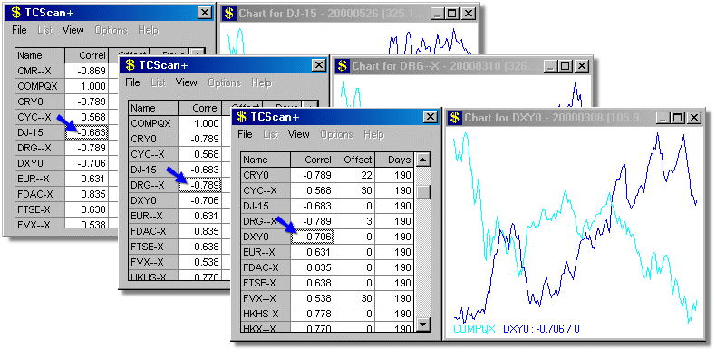Click the Offset column header
Screen dimensions: 716x359
tap(353, 160)
